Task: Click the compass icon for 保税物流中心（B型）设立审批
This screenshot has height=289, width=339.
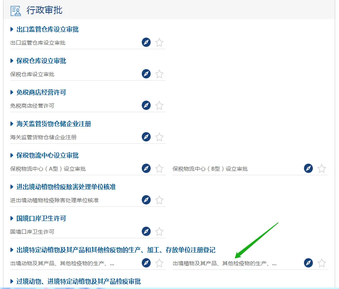Action: tap(308, 168)
